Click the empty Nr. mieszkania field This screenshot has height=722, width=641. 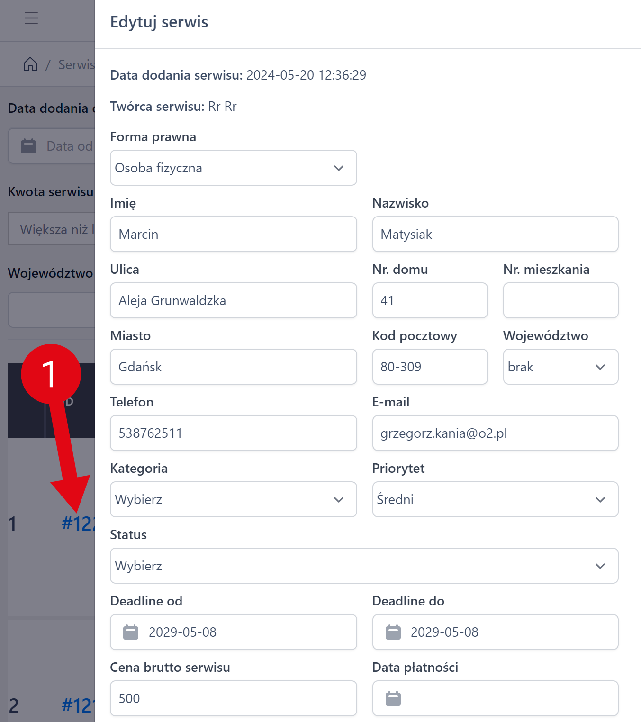pos(560,300)
